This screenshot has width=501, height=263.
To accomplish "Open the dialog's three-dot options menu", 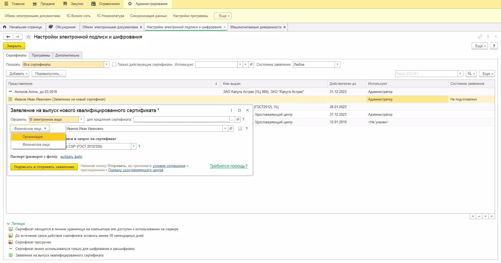I will coord(231,110).
